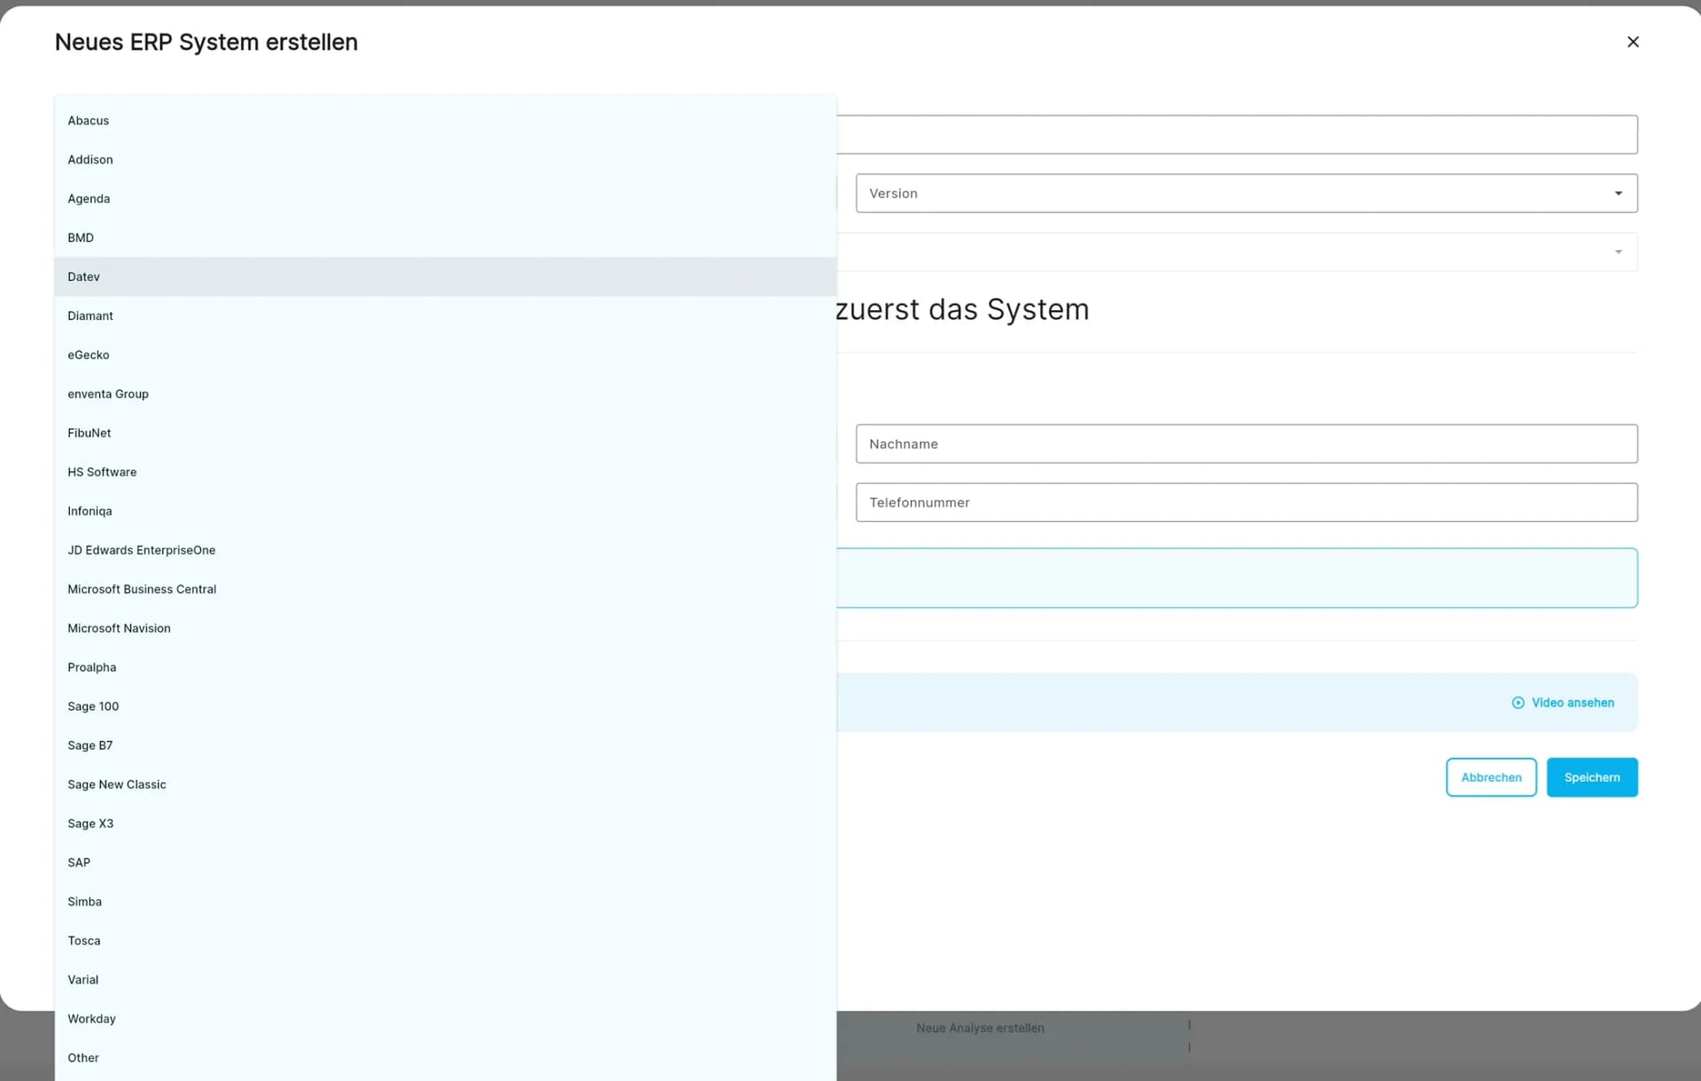
Task: Save the ERP system with Speichern
Action: tap(1592, 777)
